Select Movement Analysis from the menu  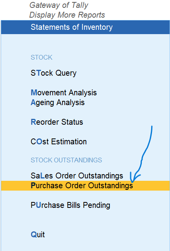click(64, 93)
